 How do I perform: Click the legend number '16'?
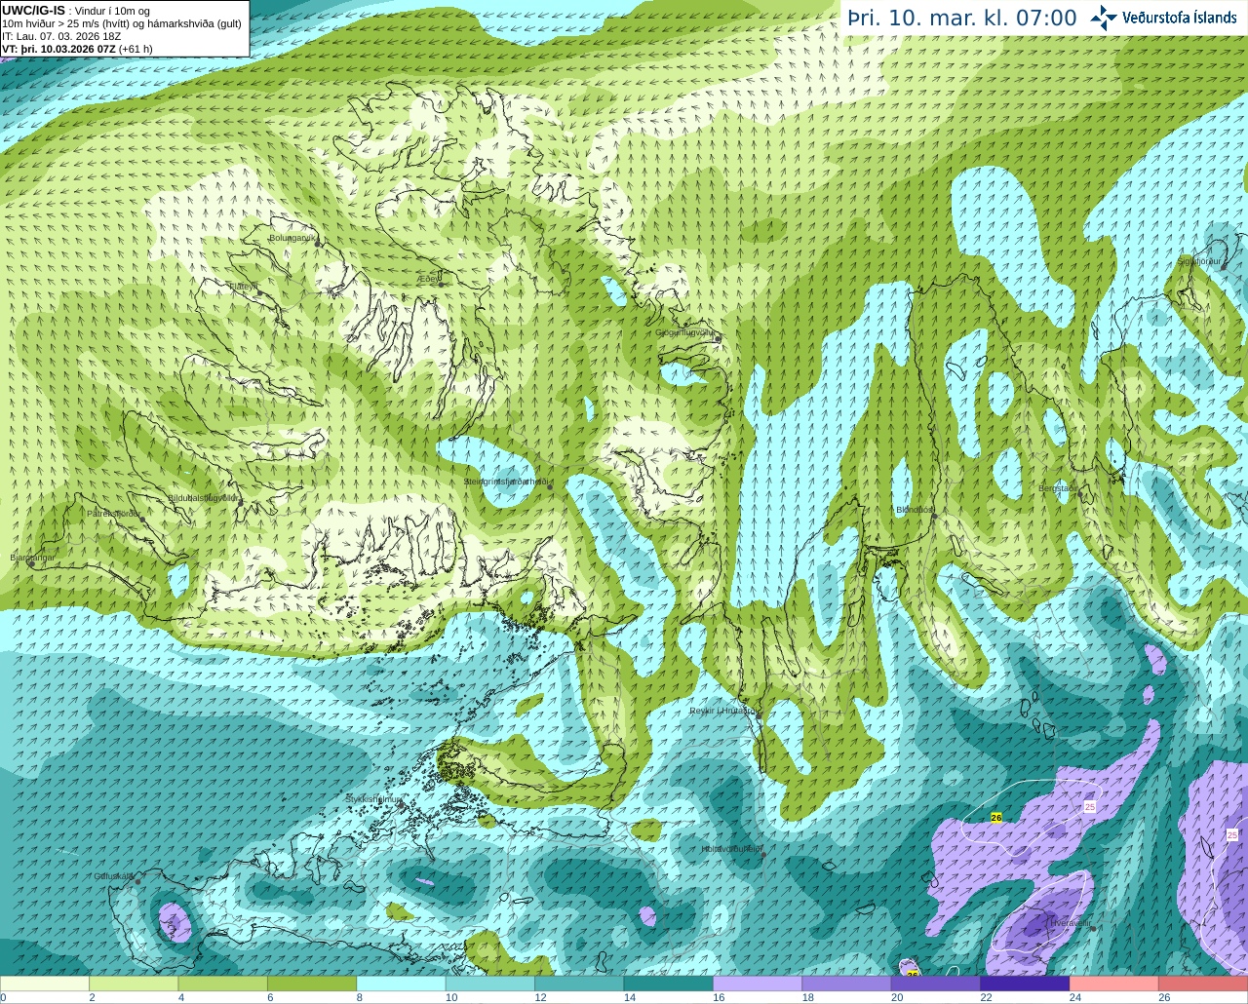click(719, 998)
